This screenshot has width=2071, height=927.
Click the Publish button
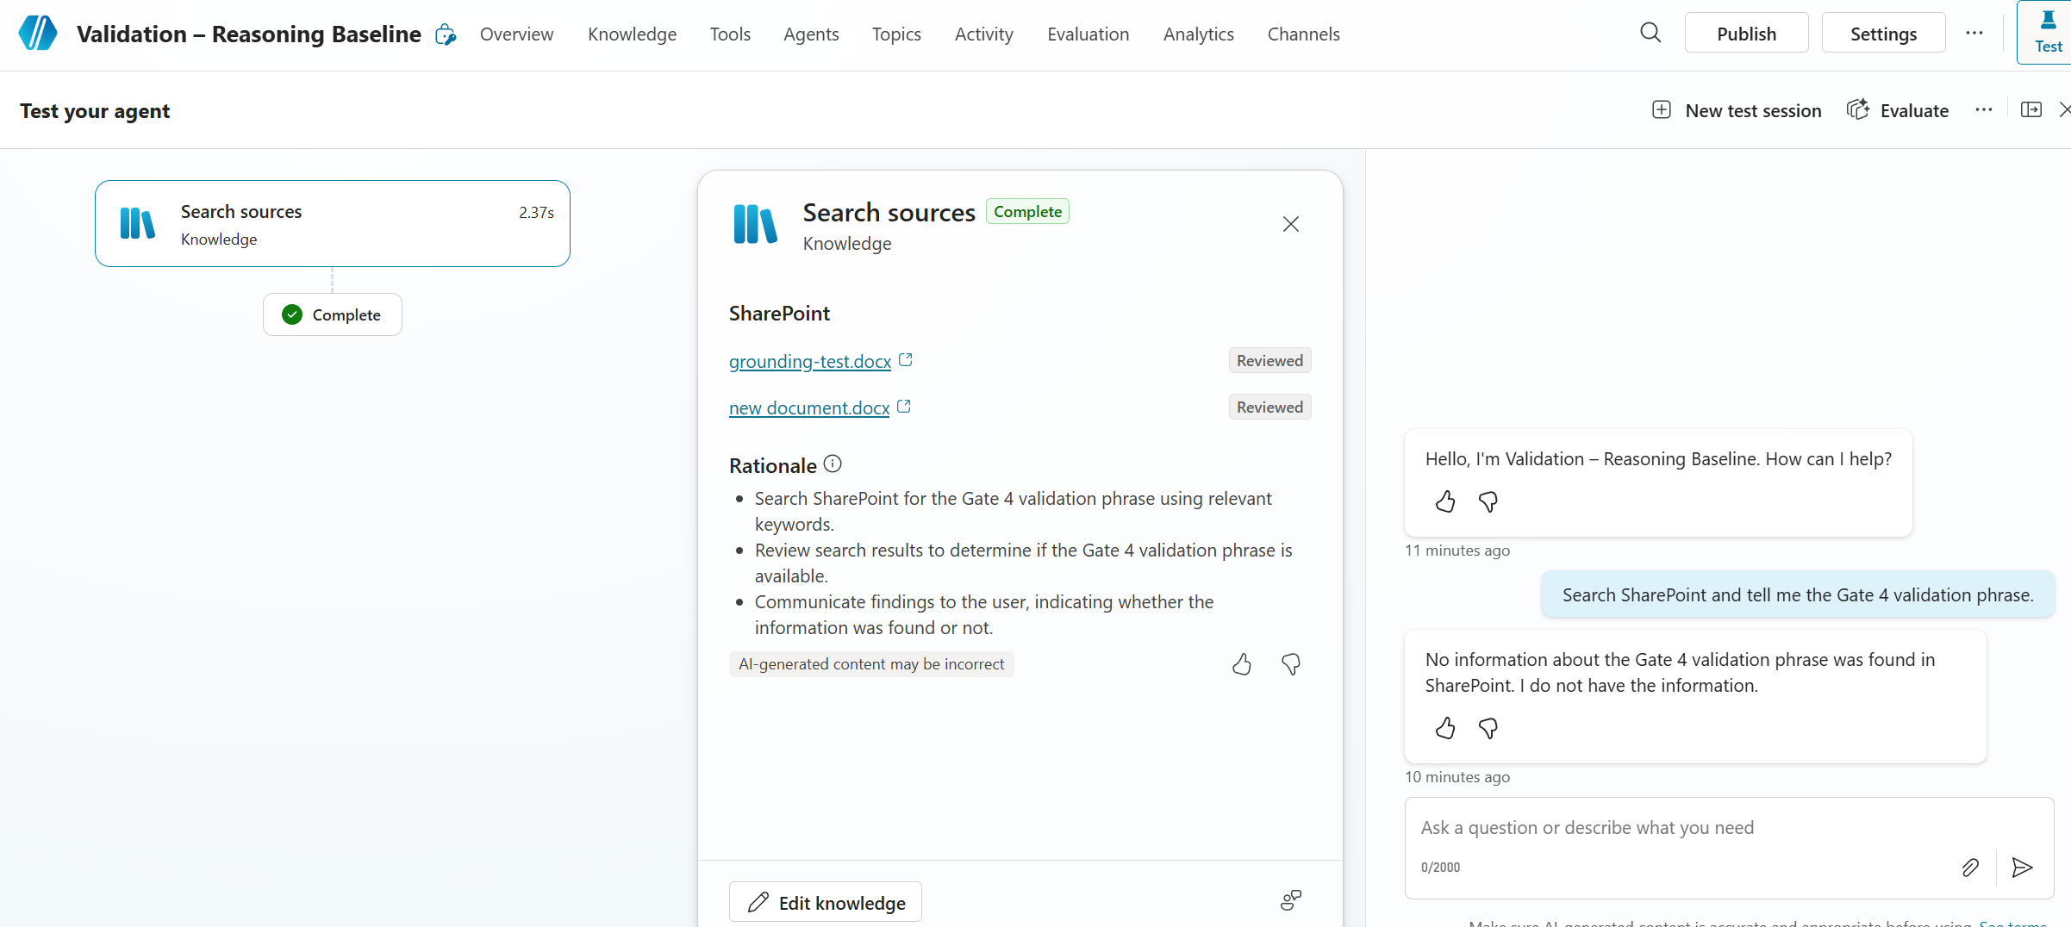tap(1746, 33)
